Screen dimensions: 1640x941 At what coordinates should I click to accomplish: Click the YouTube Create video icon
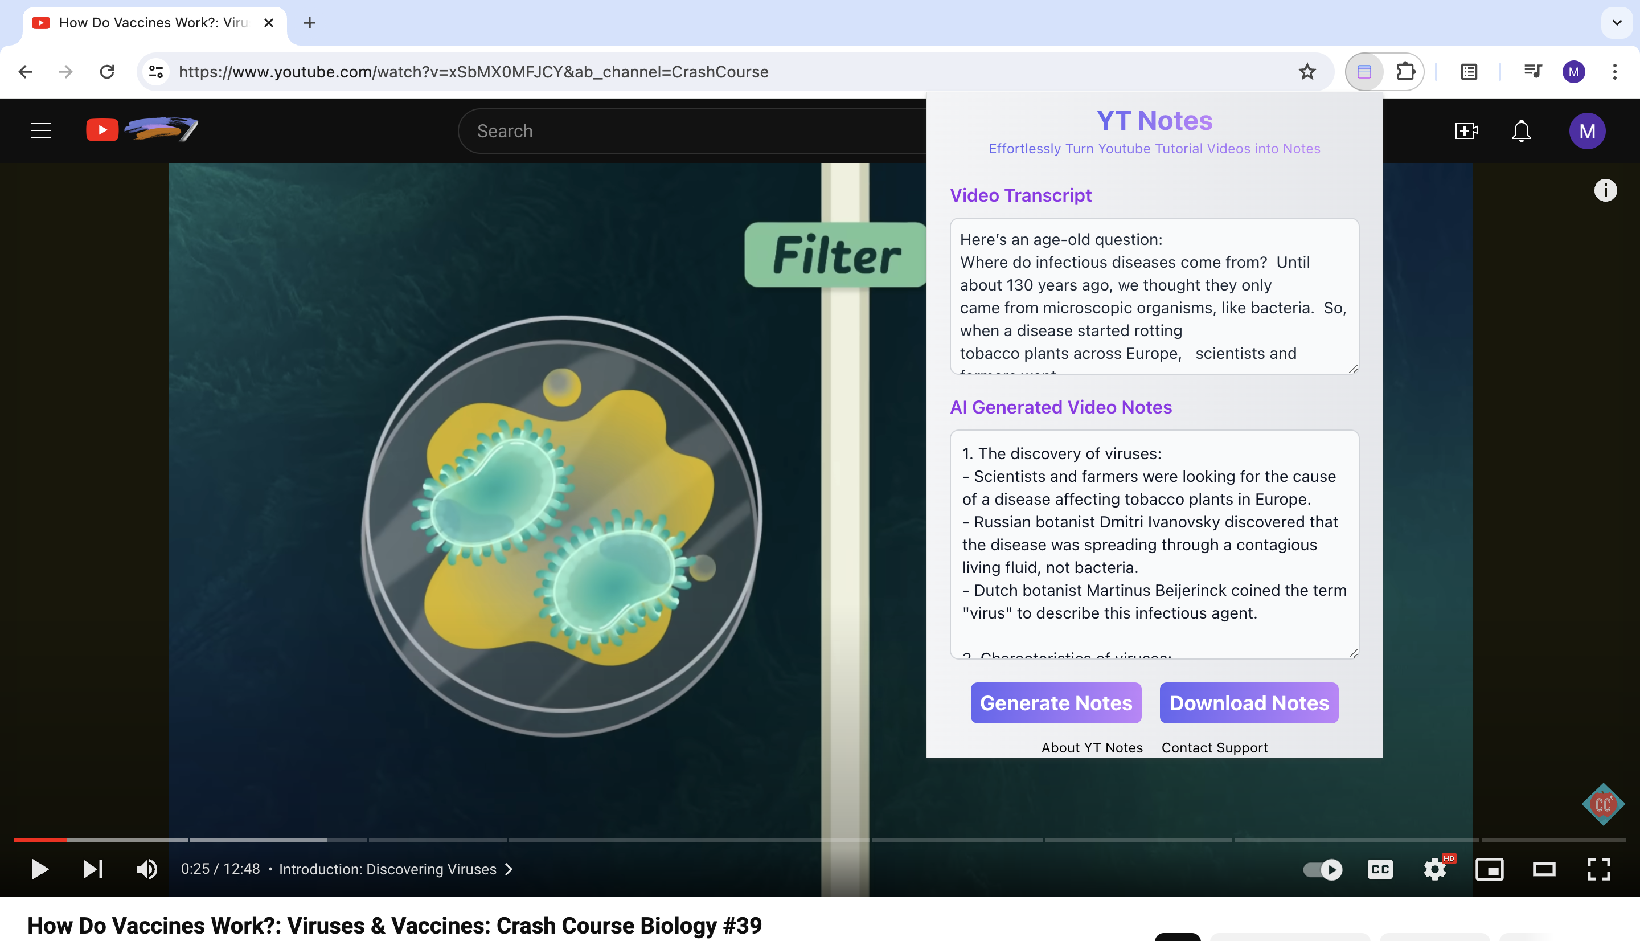1466,130
